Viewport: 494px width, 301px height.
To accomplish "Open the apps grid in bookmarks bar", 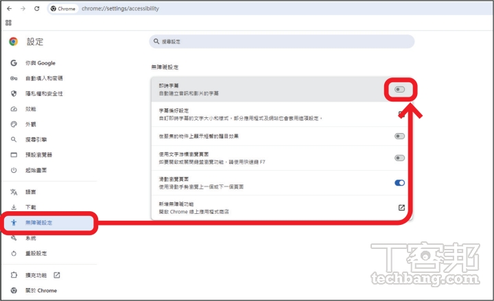I will coord(8,23).
